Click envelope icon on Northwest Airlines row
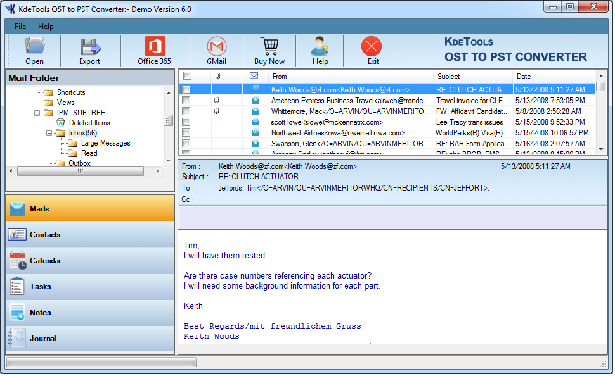The height and width of the screenshot is (376, 615). click(x=256, y=133)
